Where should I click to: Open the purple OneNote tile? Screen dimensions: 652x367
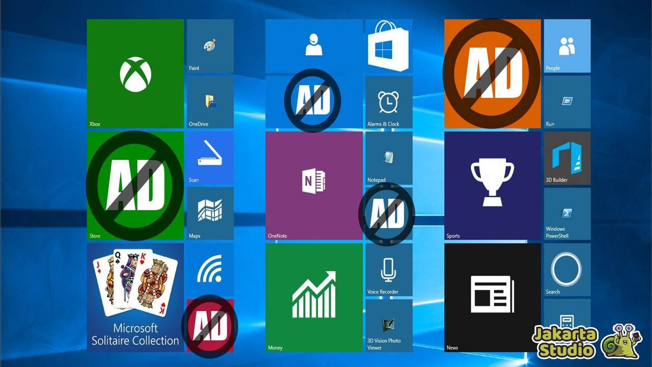click(x=314, y=186)
